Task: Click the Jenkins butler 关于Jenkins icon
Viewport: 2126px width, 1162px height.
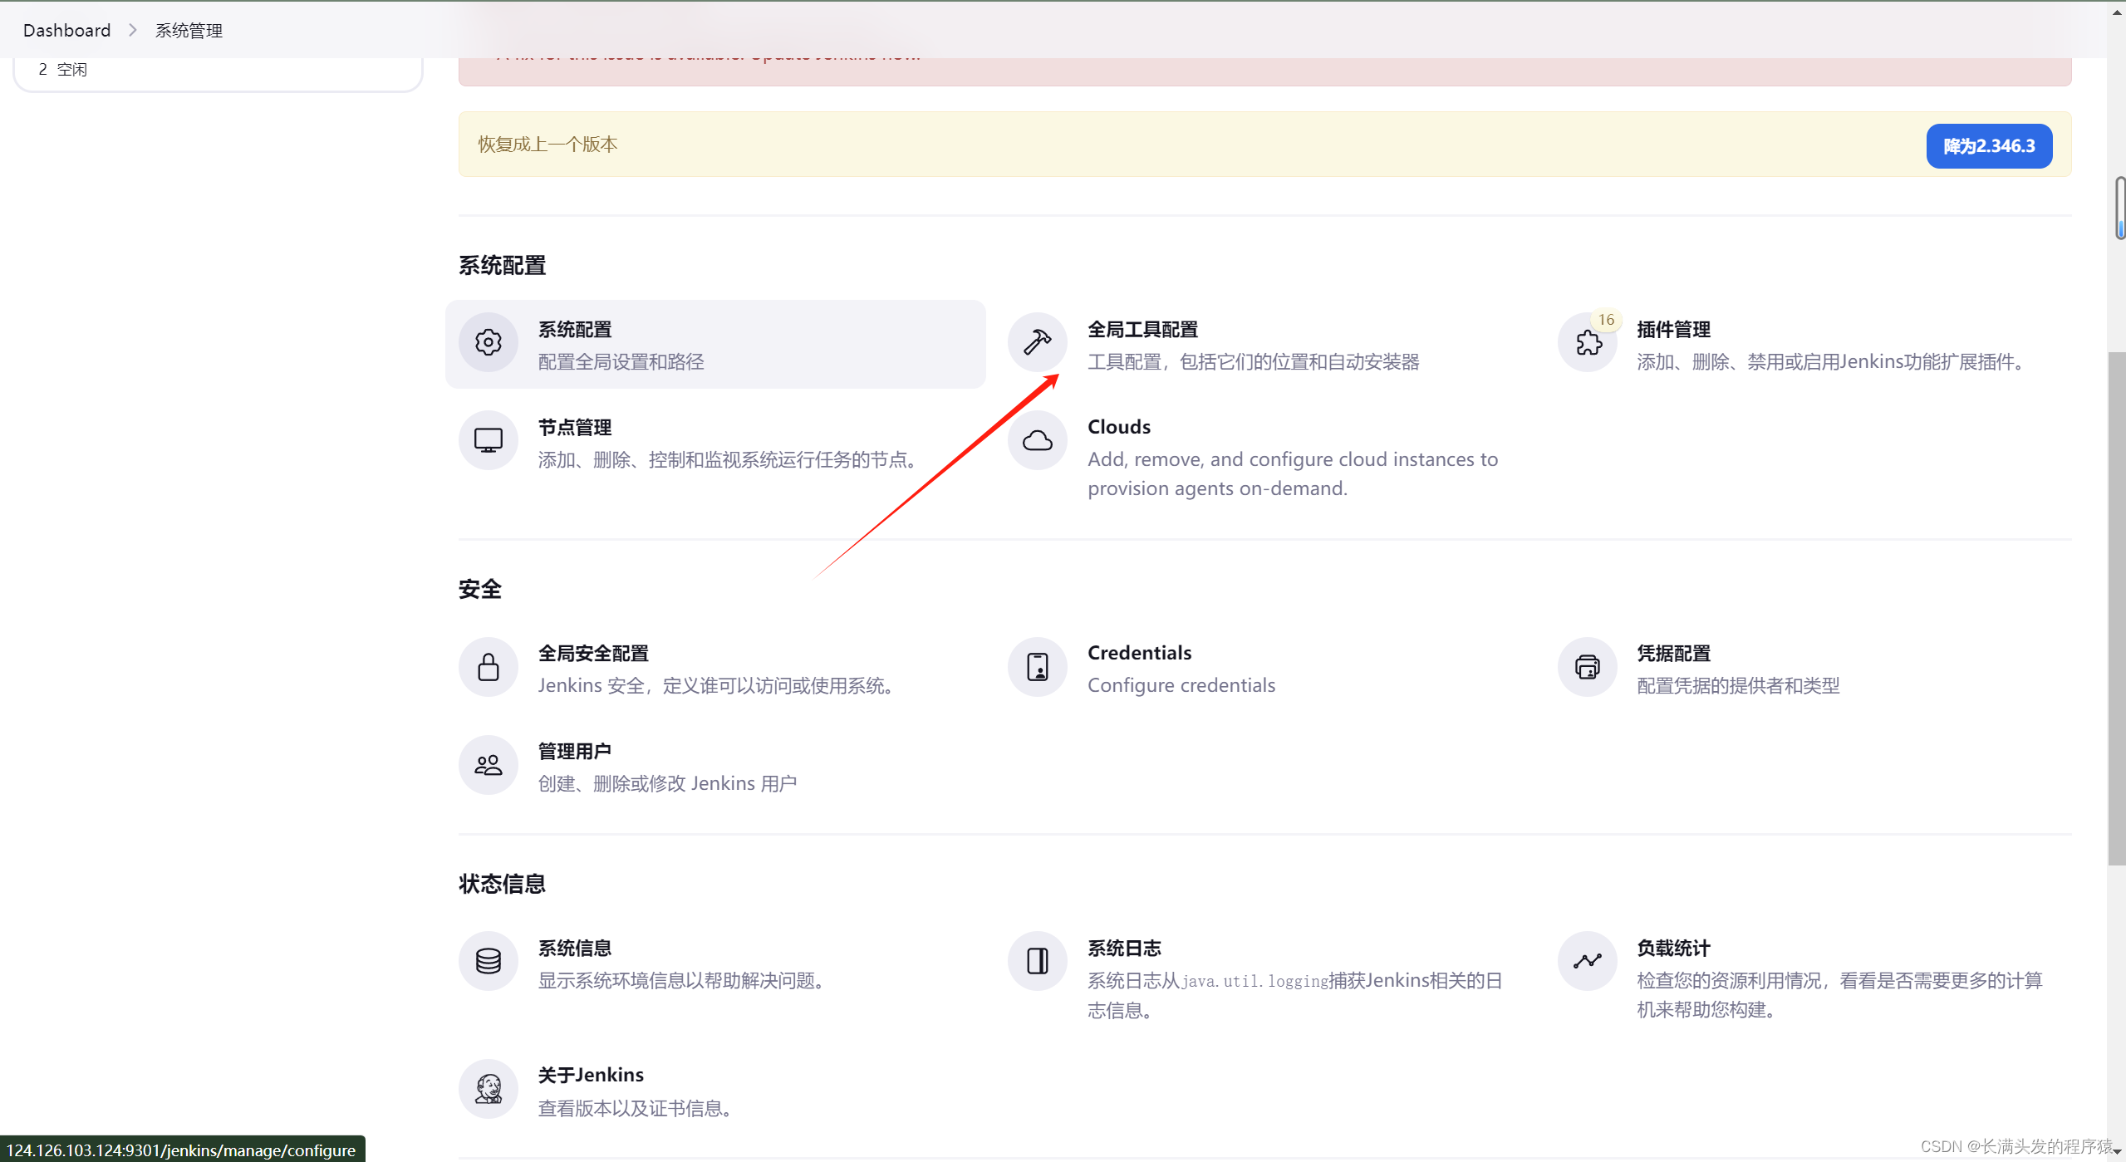Action: click(488, 1089)
